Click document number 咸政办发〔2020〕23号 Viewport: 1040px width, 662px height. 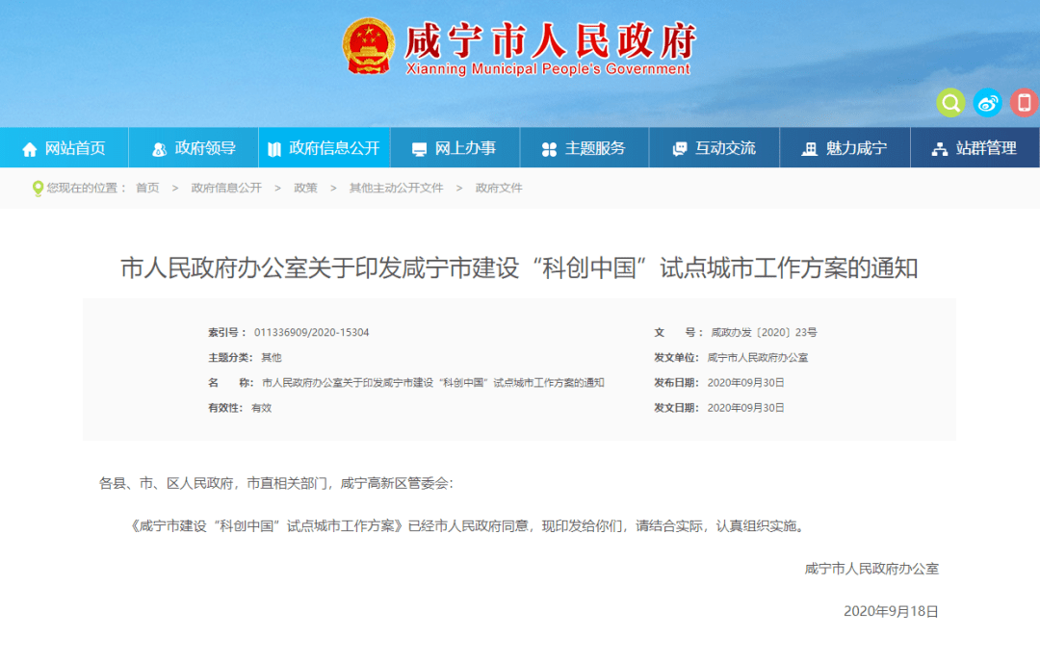click(x=764, y=333)
